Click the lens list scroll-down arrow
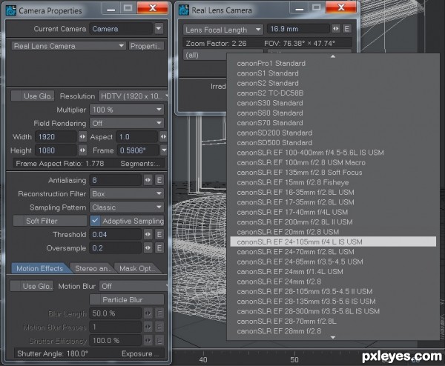Viewport: 445px width, 366px height. 333,337
